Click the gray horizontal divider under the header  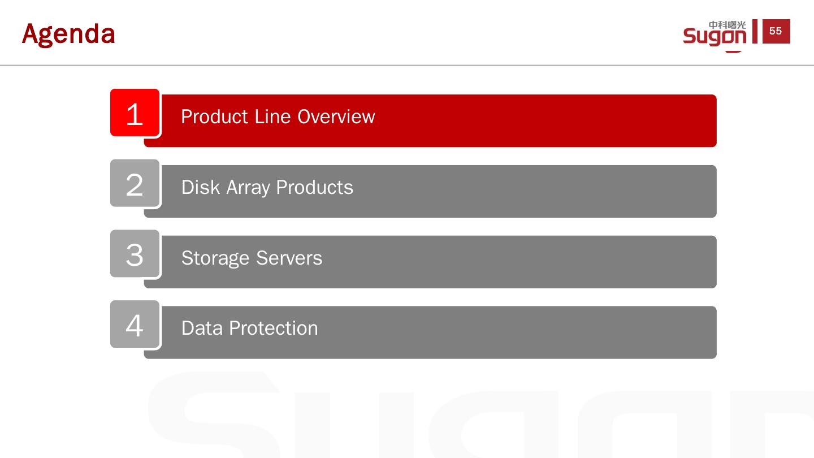pos(407,65)
